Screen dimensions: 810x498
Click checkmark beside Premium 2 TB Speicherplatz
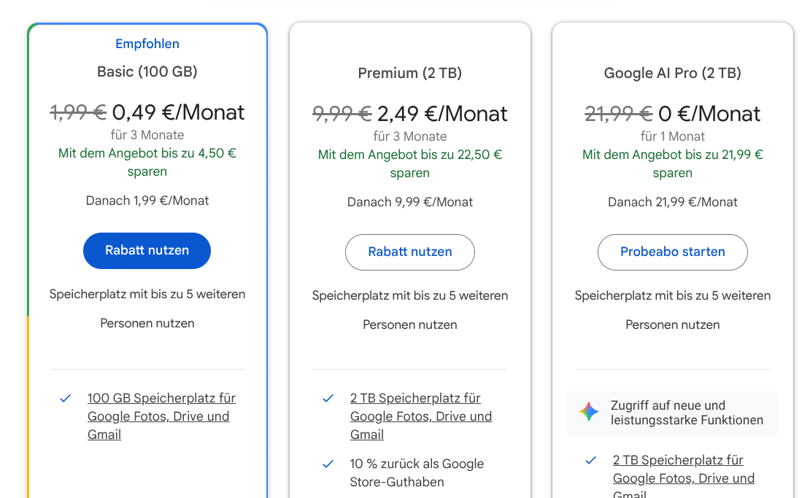(x=328, y=399)
